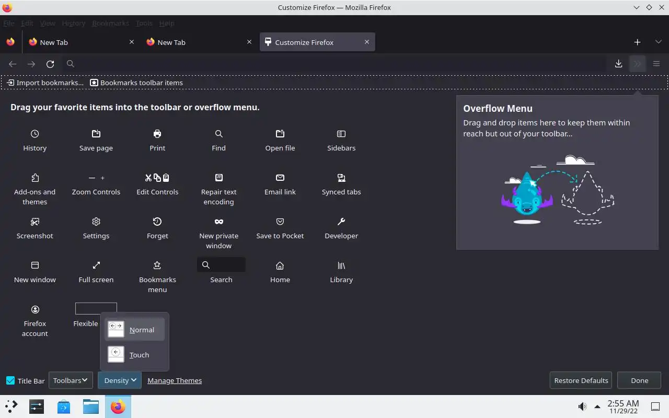Select the Developer wrench item
Screen dimensions: 669x418
pos(341,228)
